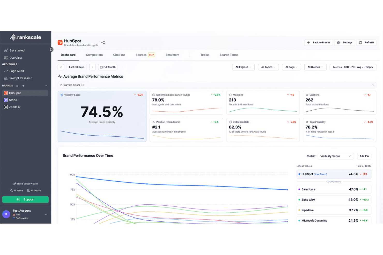Open the Search Terms tab
The width and height of the screenshot is (383, 255).
229,55
